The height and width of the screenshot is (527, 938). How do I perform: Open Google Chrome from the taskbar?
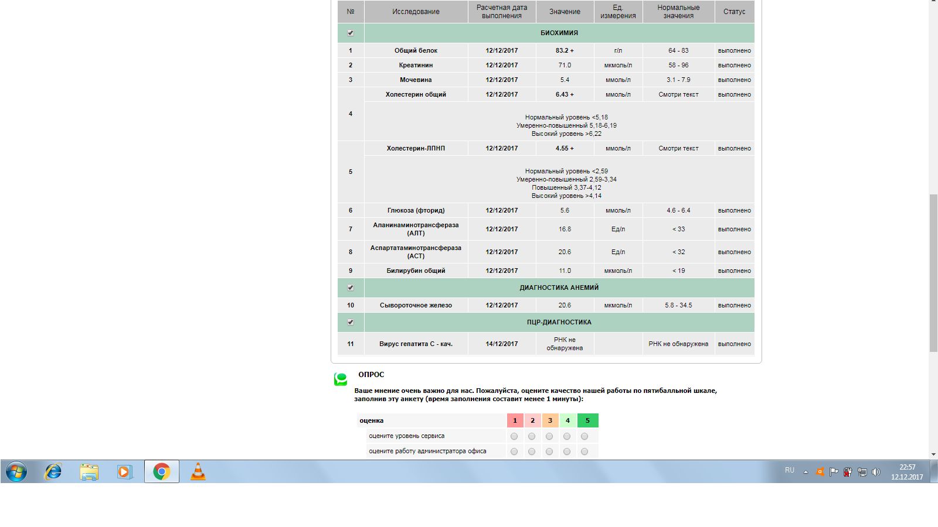pyautogui.click(x=162, y=471)
